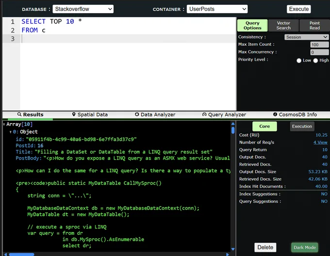Click line 3 in the query editor

tap(128, 39)
